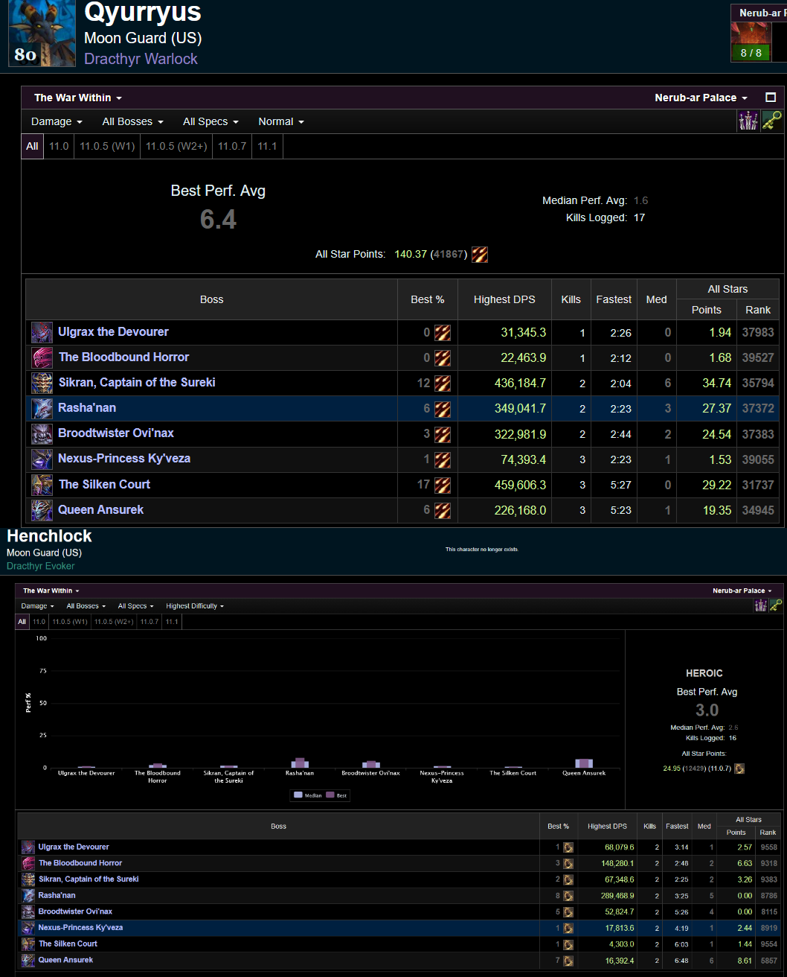Click the Queen Ansurek boss icon in Henchlock table
The width and height of the screenshot is (787, 977).
pyautogui.click(x=28, y=960)
